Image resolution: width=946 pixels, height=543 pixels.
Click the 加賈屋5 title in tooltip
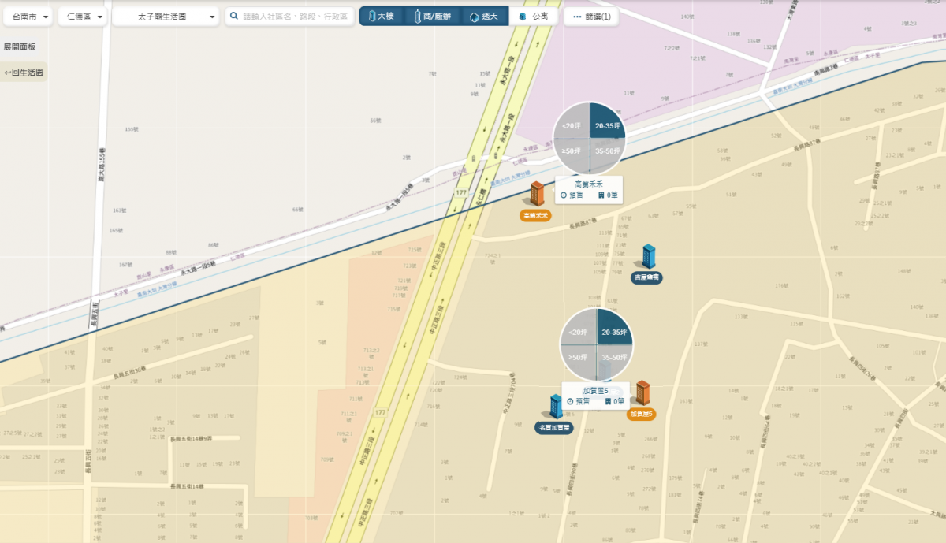[596, 390]
